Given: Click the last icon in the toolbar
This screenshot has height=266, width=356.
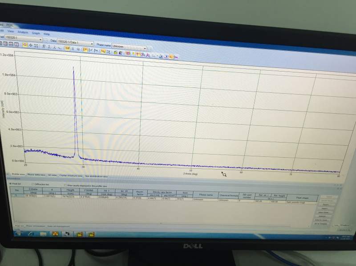Looking at the screenshot, I should [x=176, y=57].
